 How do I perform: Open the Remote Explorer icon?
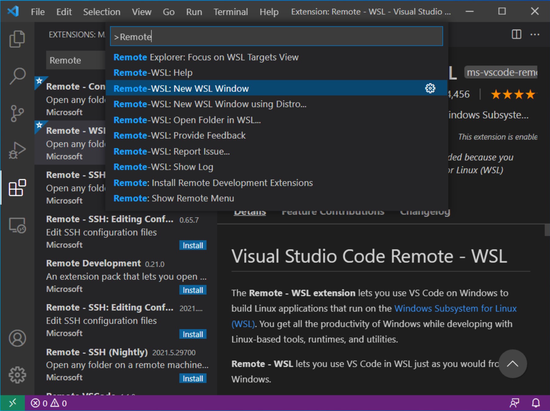coord(17,225)
